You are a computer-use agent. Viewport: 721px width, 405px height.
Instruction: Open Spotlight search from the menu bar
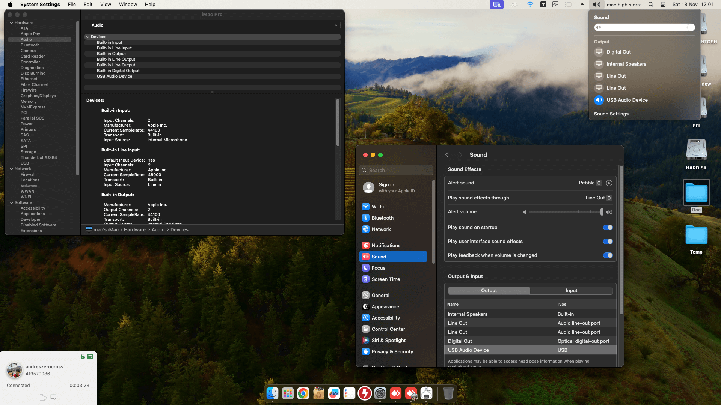[651, 4]
